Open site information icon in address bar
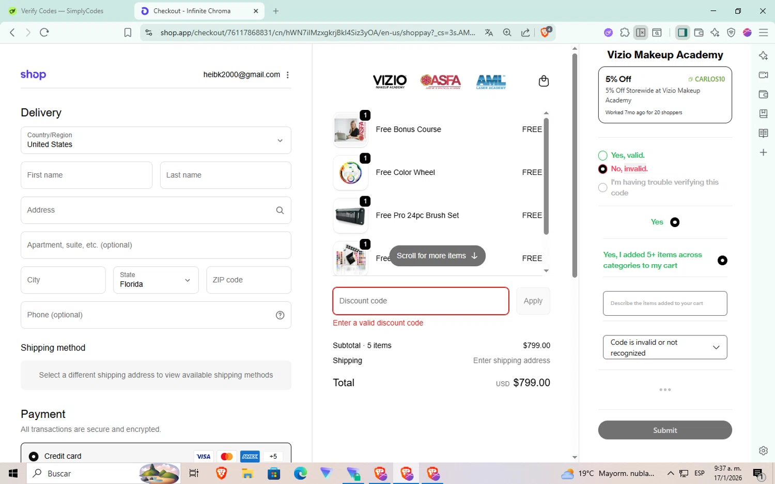 pos(149,33)
